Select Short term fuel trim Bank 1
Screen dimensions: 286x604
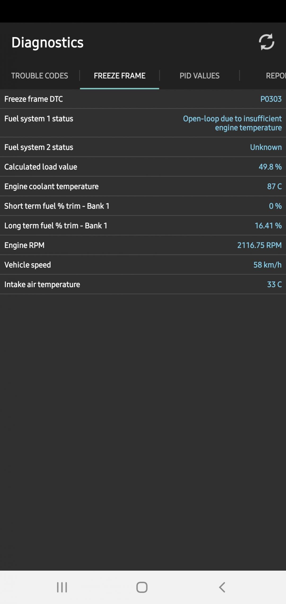[143, 206]
